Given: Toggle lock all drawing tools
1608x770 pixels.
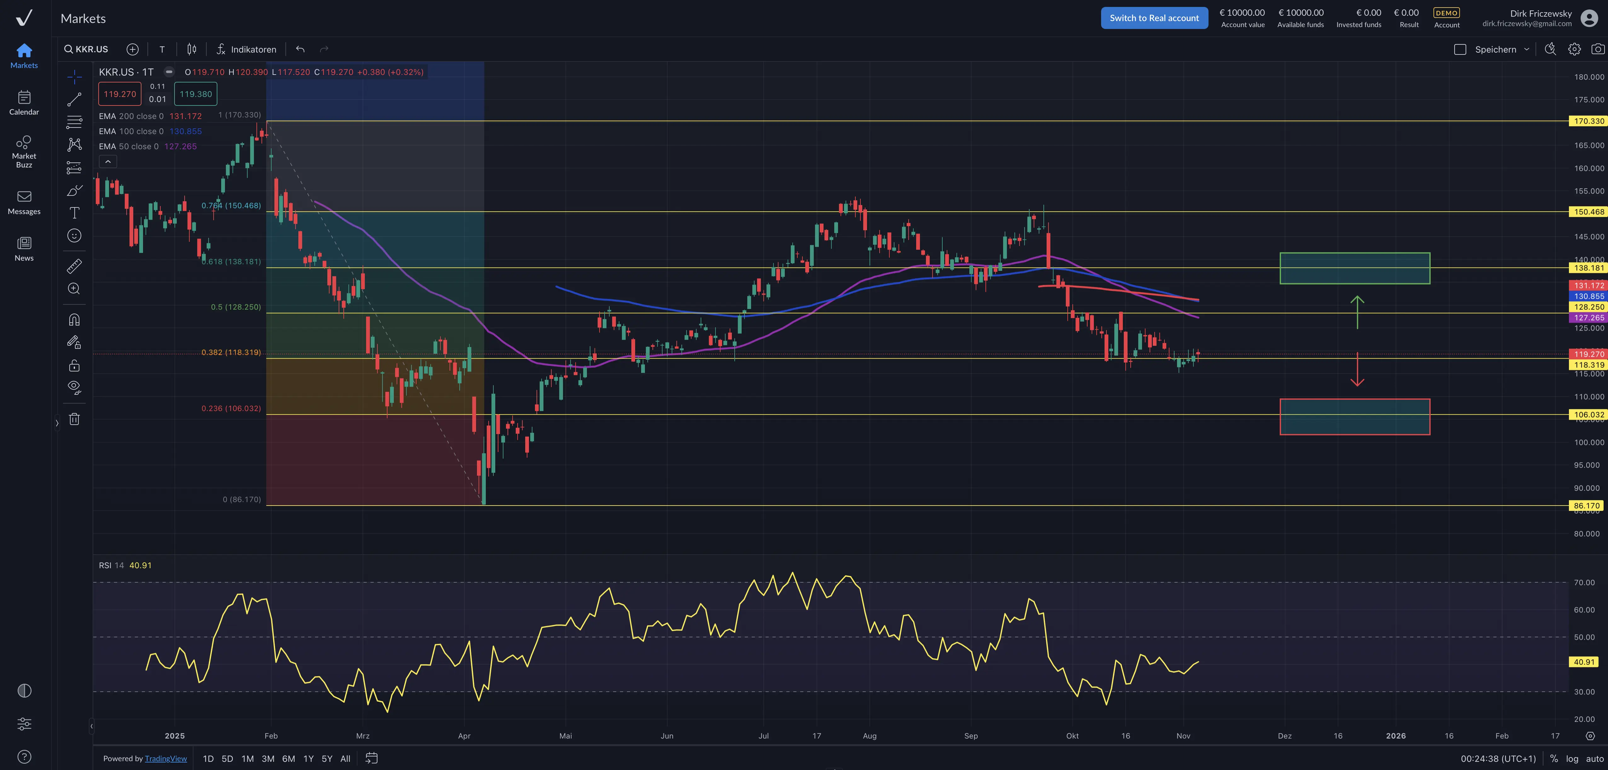Looking at the screenshot, I should pos(74,365).
